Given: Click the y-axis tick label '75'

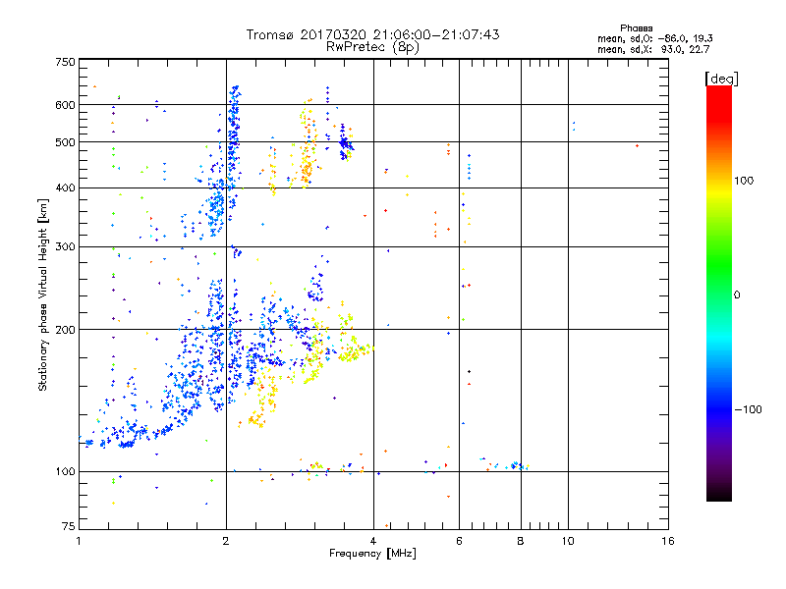Looking at the screenshot, I should (69, 526).
